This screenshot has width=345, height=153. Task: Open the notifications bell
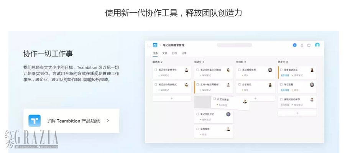coord(302,45)
